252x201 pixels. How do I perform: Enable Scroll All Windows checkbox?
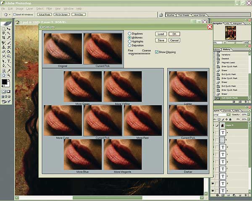pos(15,14)
